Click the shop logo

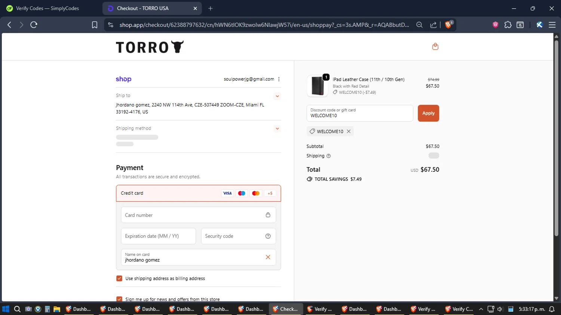(123, 79)
